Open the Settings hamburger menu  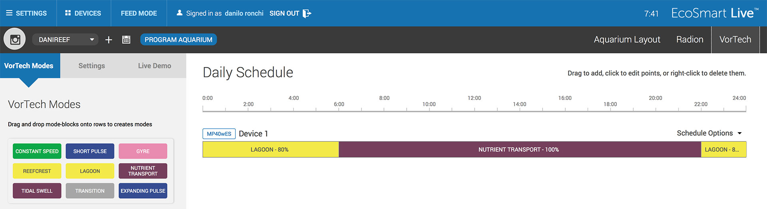(9, 13)
